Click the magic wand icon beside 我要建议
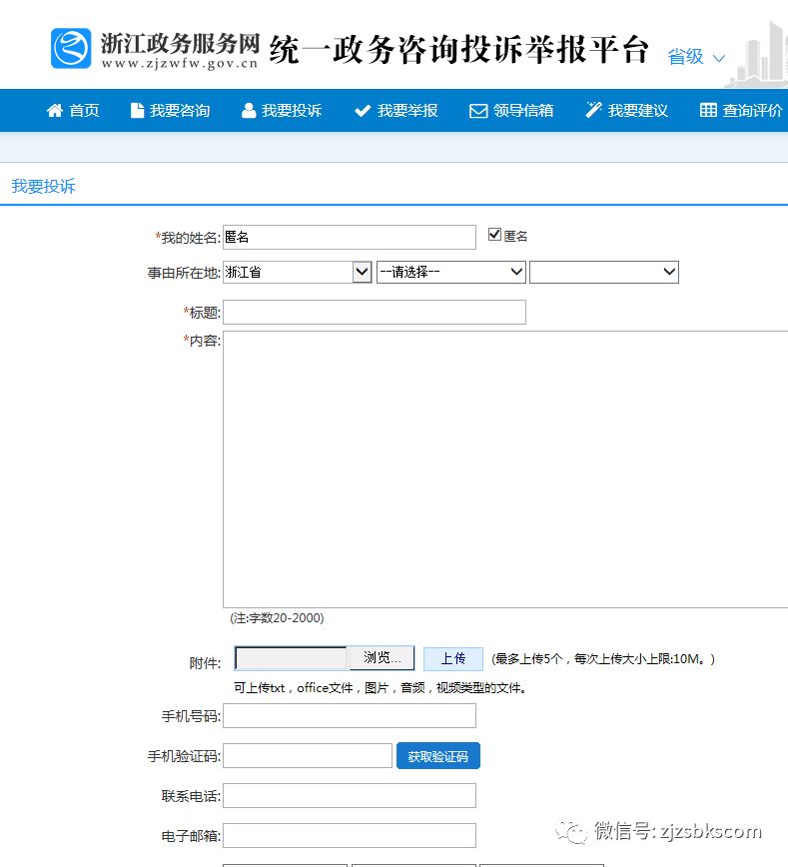 pyautogui.click(x=593, y=110)
